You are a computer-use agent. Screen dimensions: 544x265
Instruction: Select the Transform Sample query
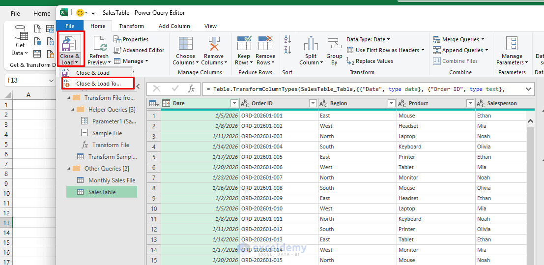pyautogui.click(x=112, y=157)
